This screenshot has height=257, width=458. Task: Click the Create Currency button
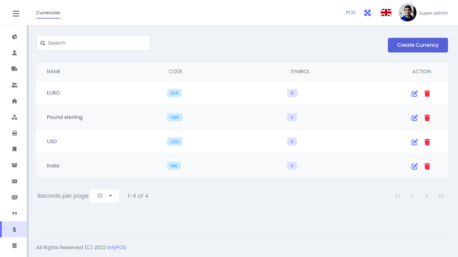pos(418,45)
